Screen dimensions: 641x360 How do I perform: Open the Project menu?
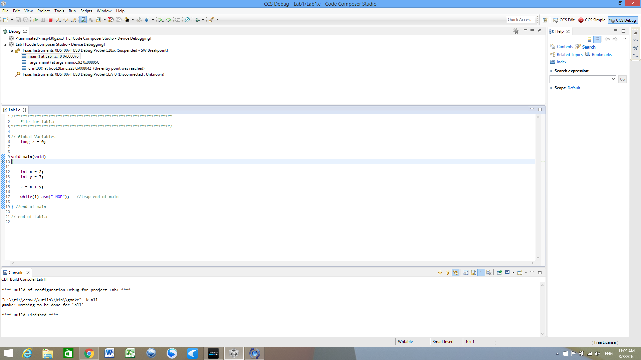click(x=43, y=11)
